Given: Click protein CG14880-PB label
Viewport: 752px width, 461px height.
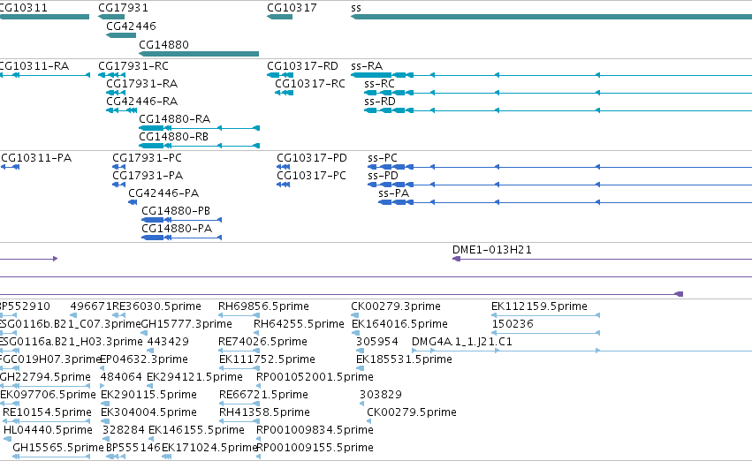Looking at the screenshot, I should tap(176, 211).
